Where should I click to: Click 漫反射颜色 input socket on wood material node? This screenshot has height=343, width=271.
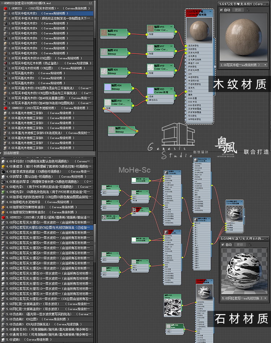186,46
